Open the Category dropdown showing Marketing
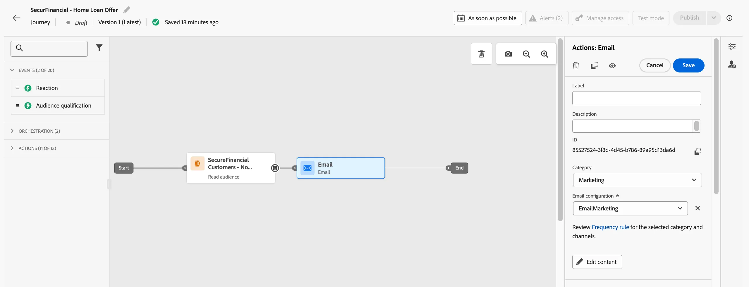 [637, 180]
